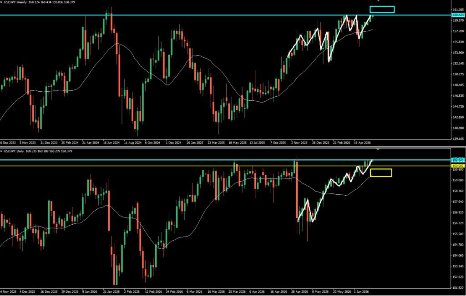Click the 19 Apr 2026 date label
The width and height of the screenshot is (466, 296).
pyautogui.click(x=363, y=143)
